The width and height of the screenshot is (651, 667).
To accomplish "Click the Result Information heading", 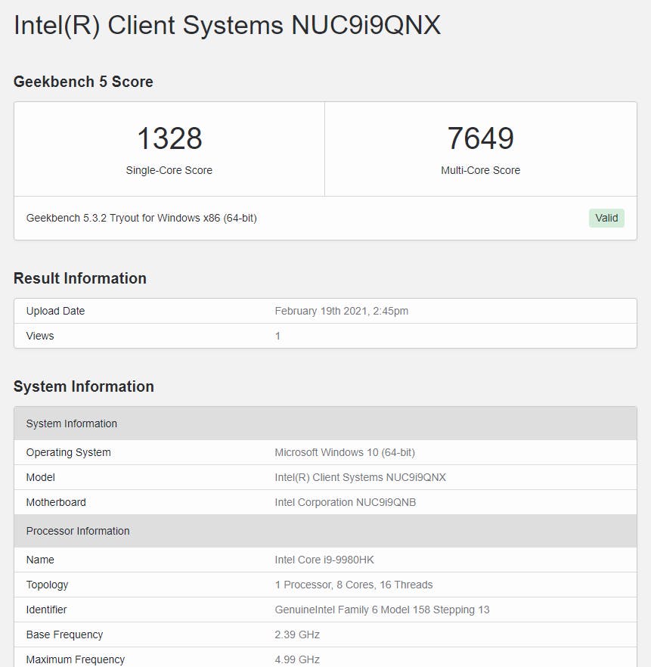I will pos(80,278).
